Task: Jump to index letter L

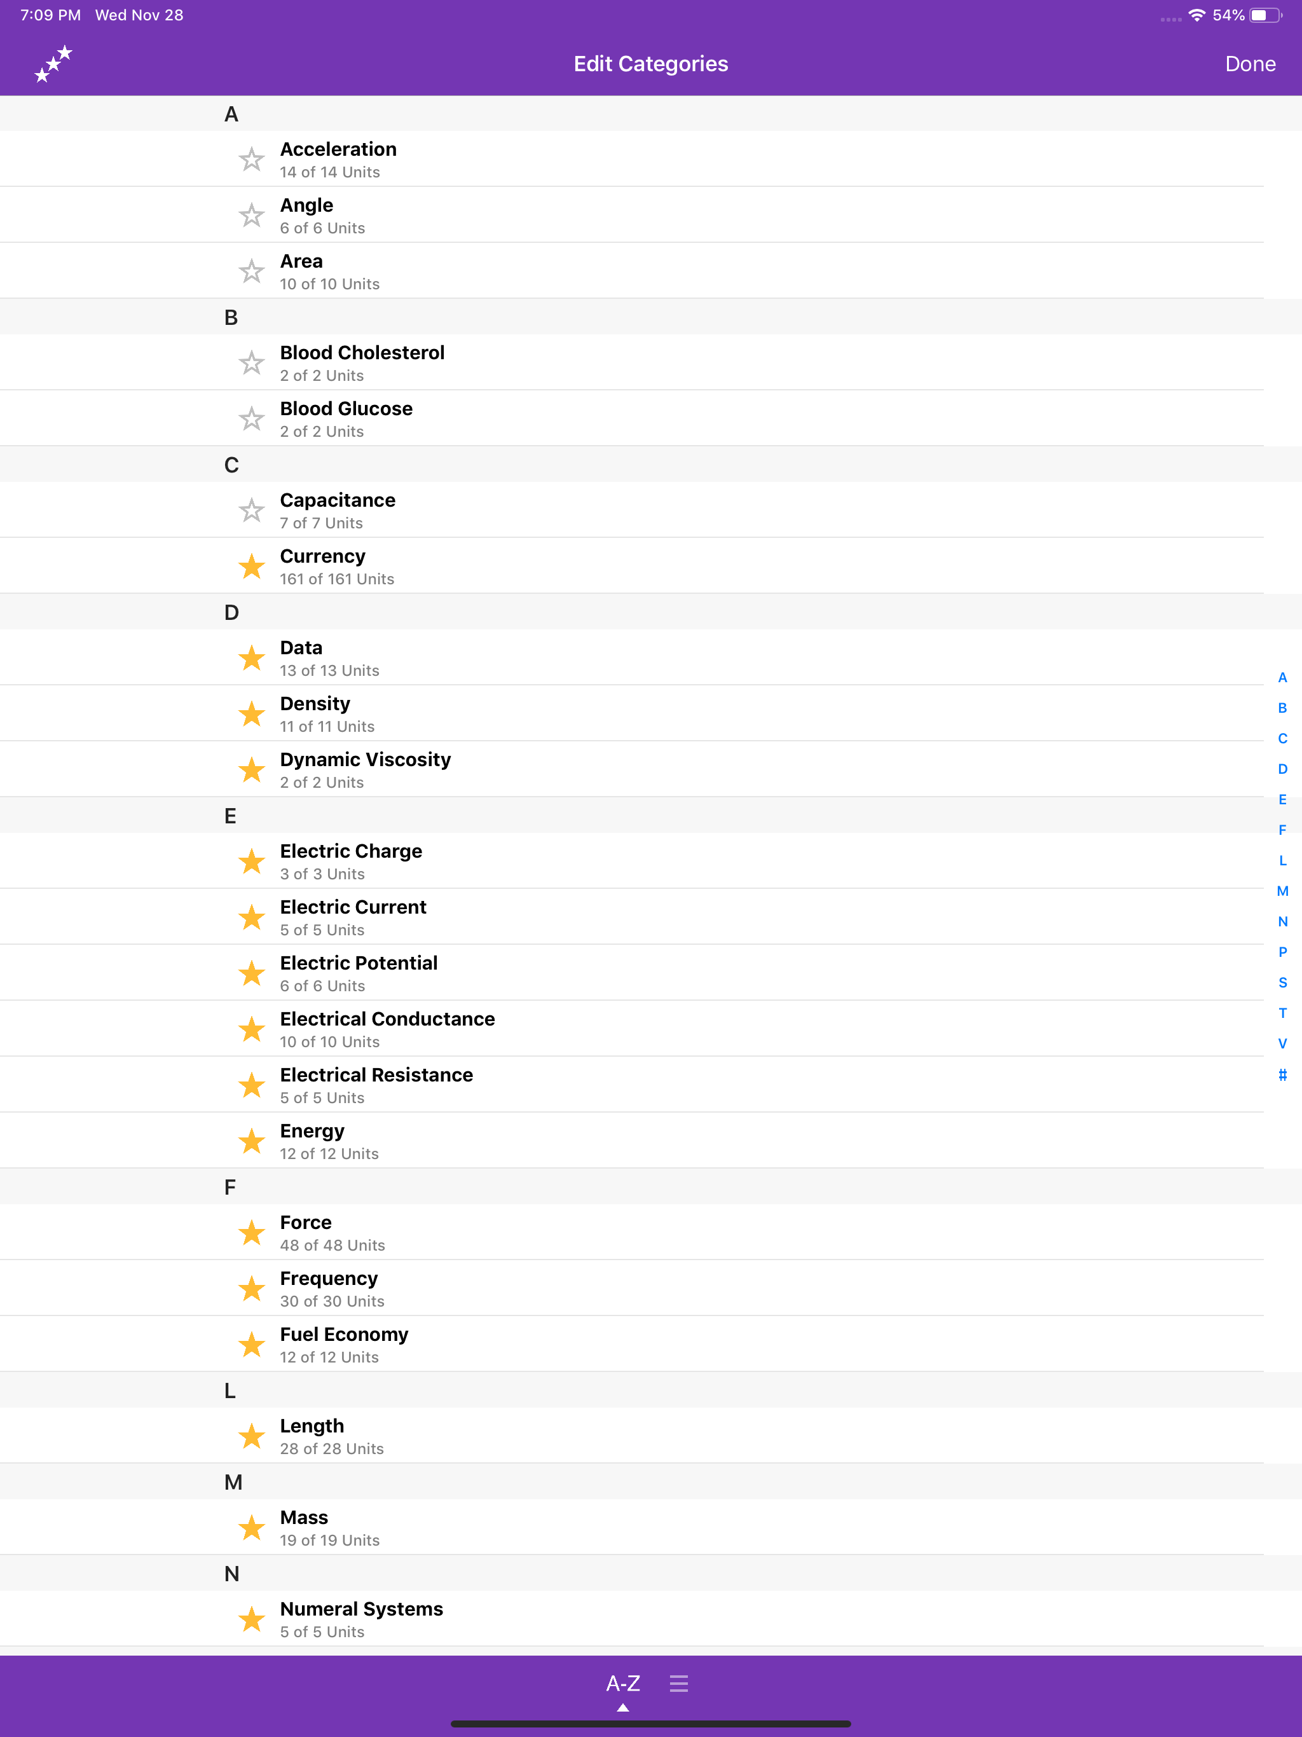Action: (x=1282, y=861)
